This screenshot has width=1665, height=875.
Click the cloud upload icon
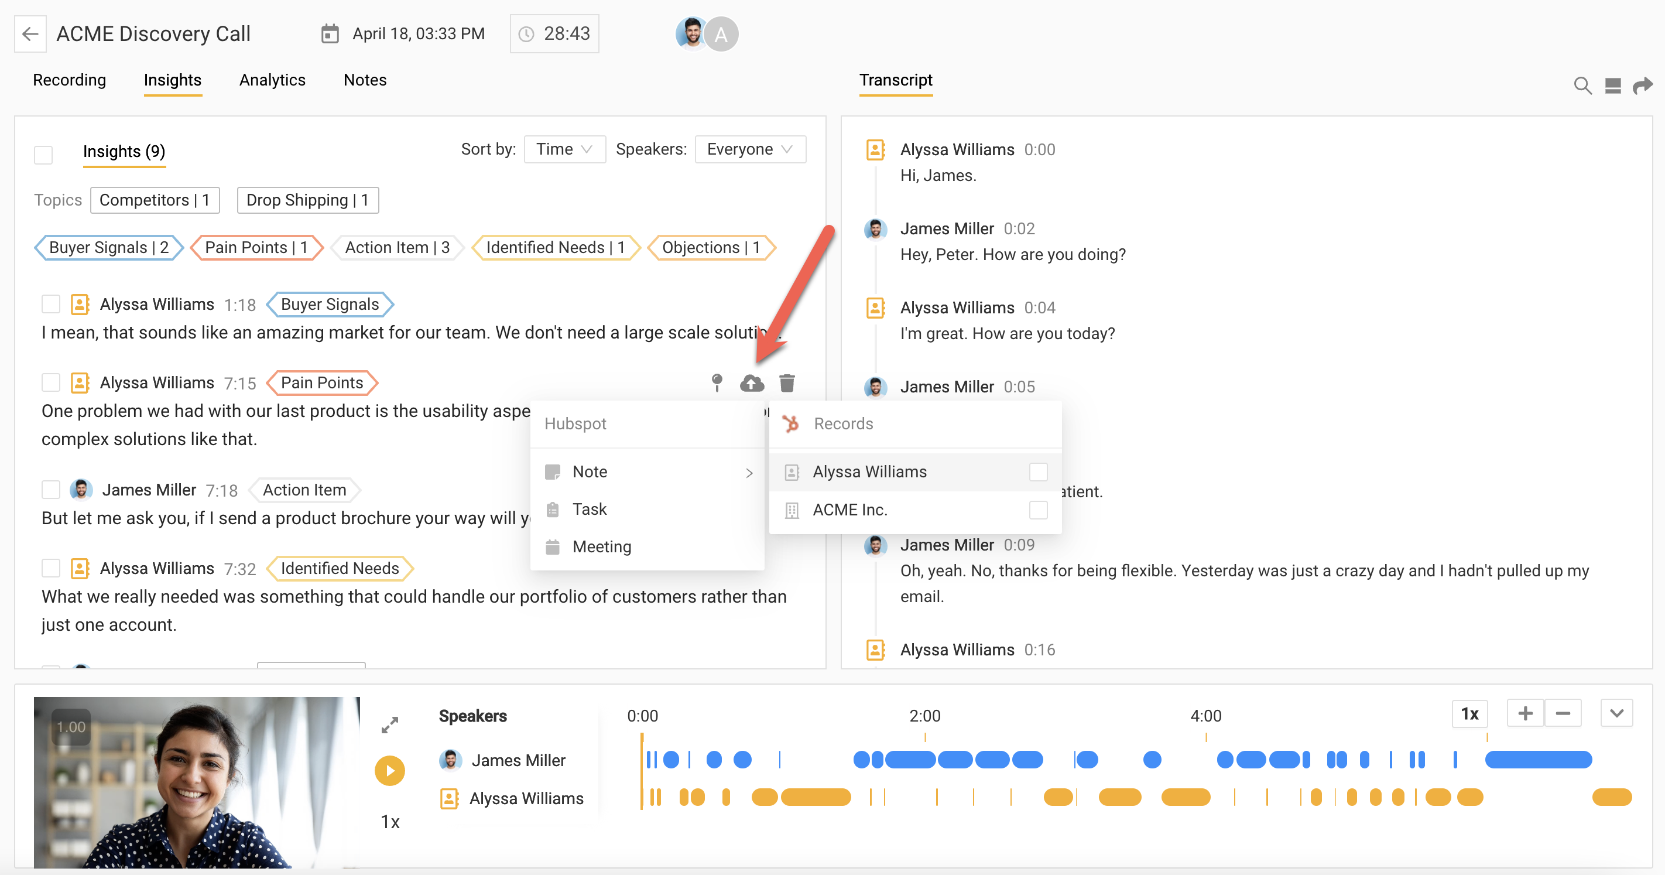pos(752,383)
